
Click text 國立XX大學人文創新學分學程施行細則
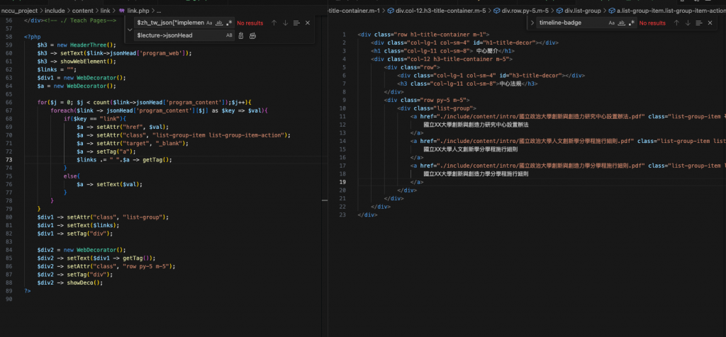pyautogui.click(x=471, y=149)
